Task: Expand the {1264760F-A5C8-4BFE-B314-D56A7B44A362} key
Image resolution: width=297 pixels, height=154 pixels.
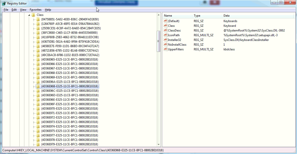Action: click(x=34, y=24)
